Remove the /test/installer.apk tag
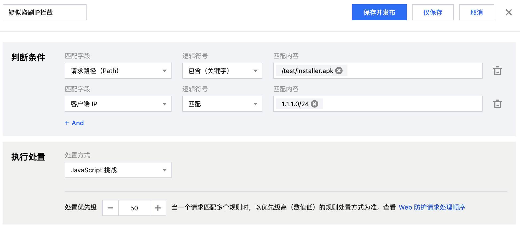The image size is (520, 228). (339, 71)
